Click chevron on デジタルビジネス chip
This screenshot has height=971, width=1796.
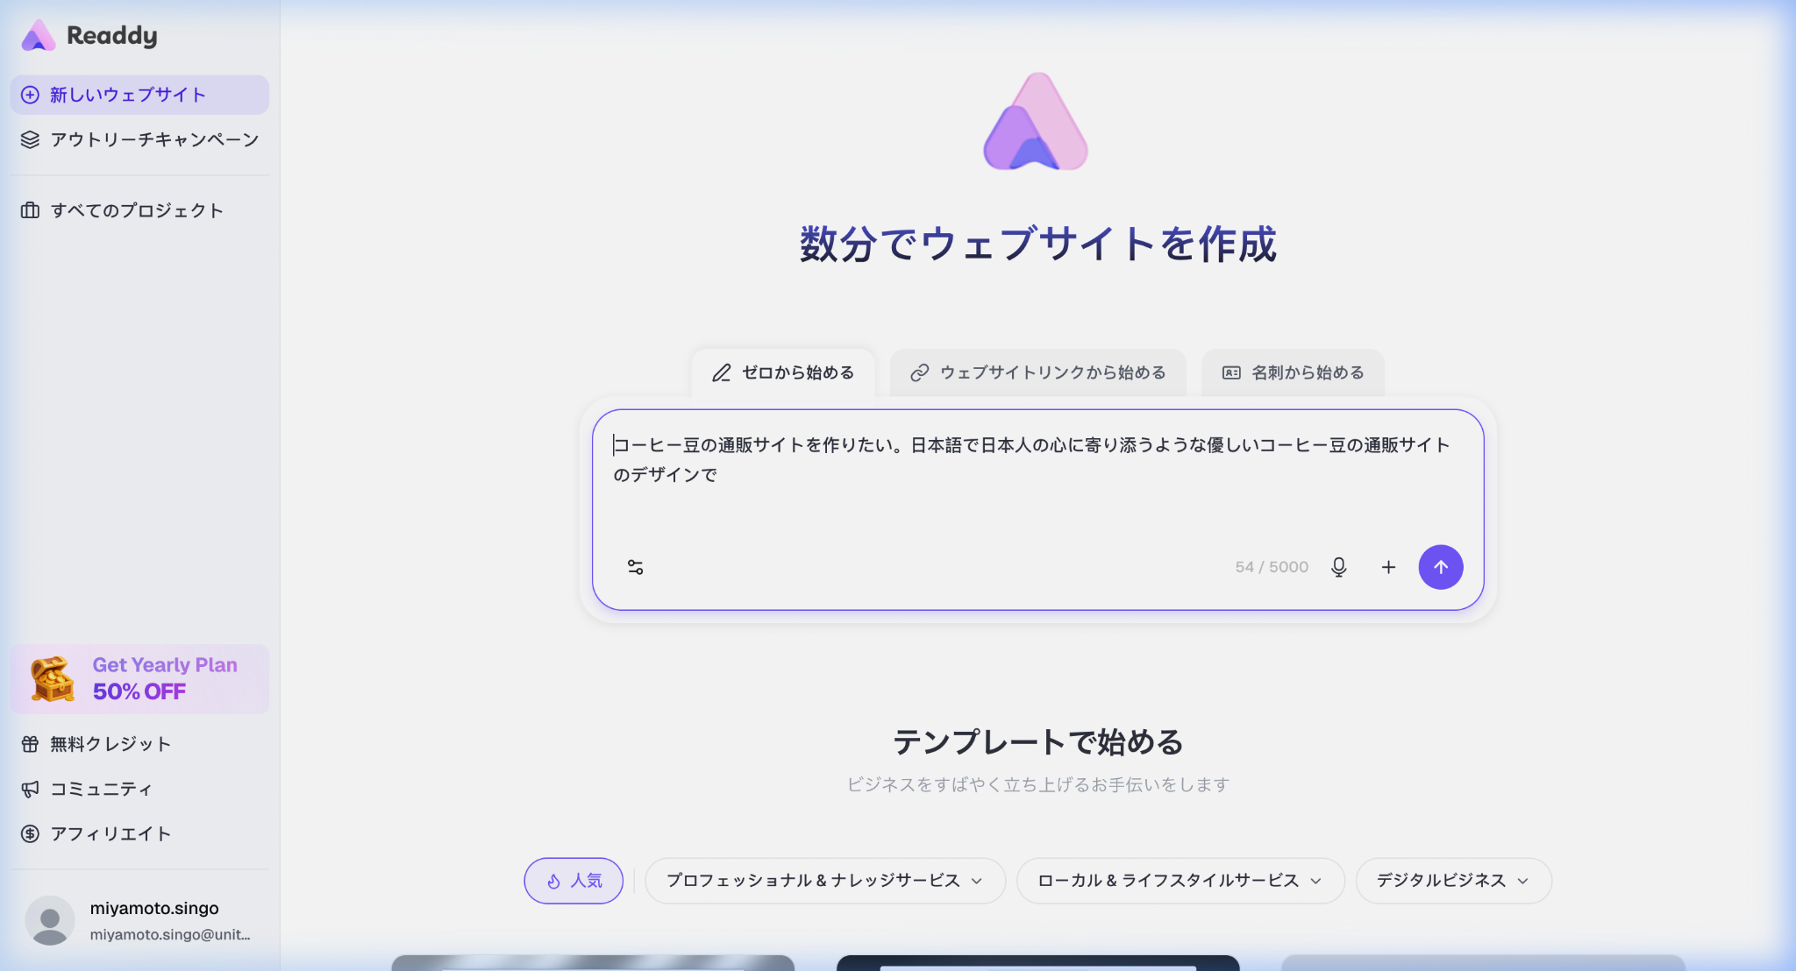pos(1522,882)
